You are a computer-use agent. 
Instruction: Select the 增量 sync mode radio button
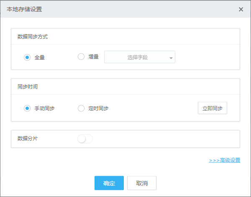[x=81, y=57]
